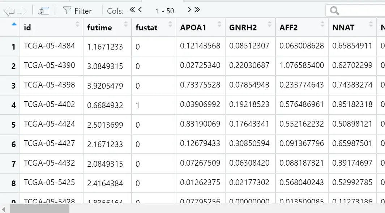The height and width of the screenshot is (213, 385).
Task: Sort by futime using its sort arrows
Action: (x=125, y=24)
